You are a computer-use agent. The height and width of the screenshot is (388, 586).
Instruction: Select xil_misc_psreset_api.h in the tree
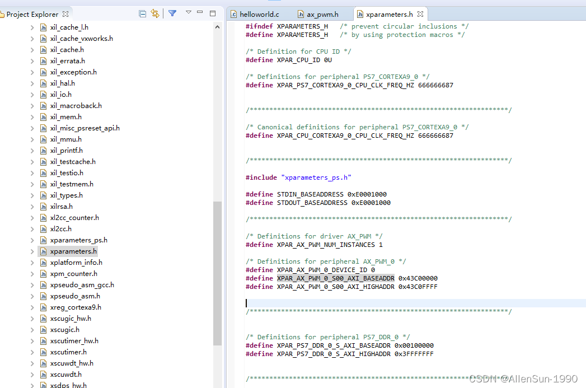pos(85,128)
